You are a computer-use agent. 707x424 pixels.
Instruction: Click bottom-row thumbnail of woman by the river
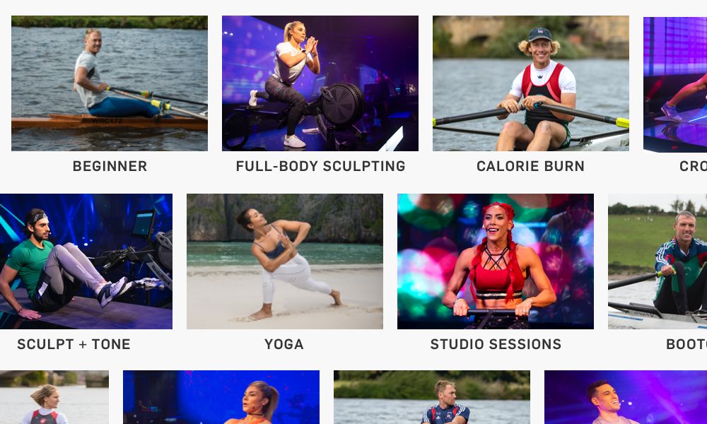54,397
